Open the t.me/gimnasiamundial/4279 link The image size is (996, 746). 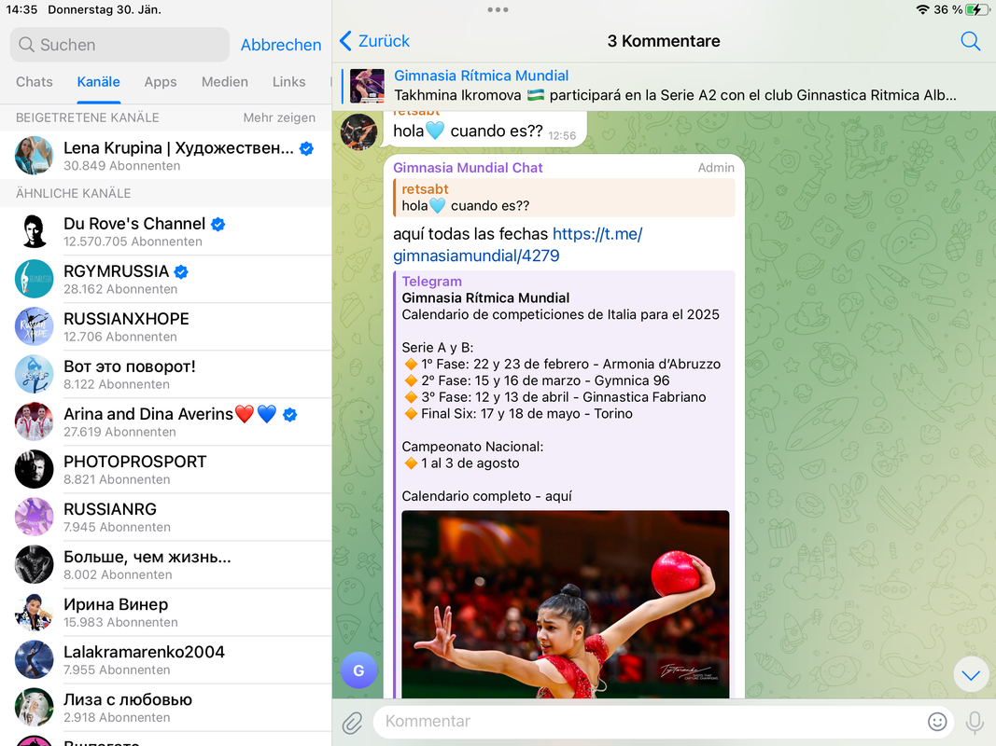518,245
